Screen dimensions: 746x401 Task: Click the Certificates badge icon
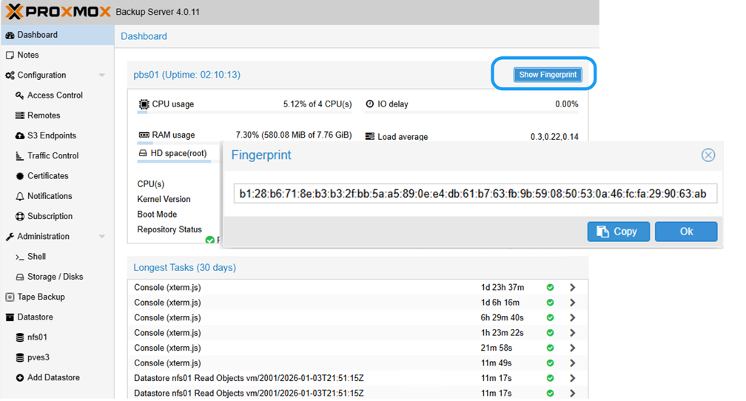point(20,176)
